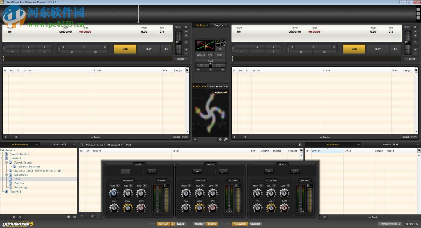The height and width of the screenshot is (228, 421).
Task: Open right Cover (FA) dropdown
Action: click(418, 145)
